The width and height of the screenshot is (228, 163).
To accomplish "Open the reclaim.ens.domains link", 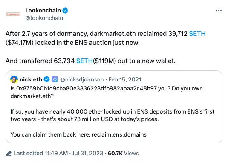I will click(119, 134).
